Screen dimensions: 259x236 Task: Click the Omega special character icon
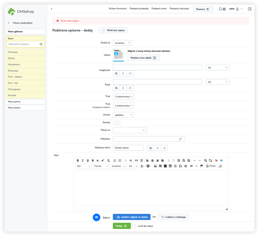tap(180, 166)
